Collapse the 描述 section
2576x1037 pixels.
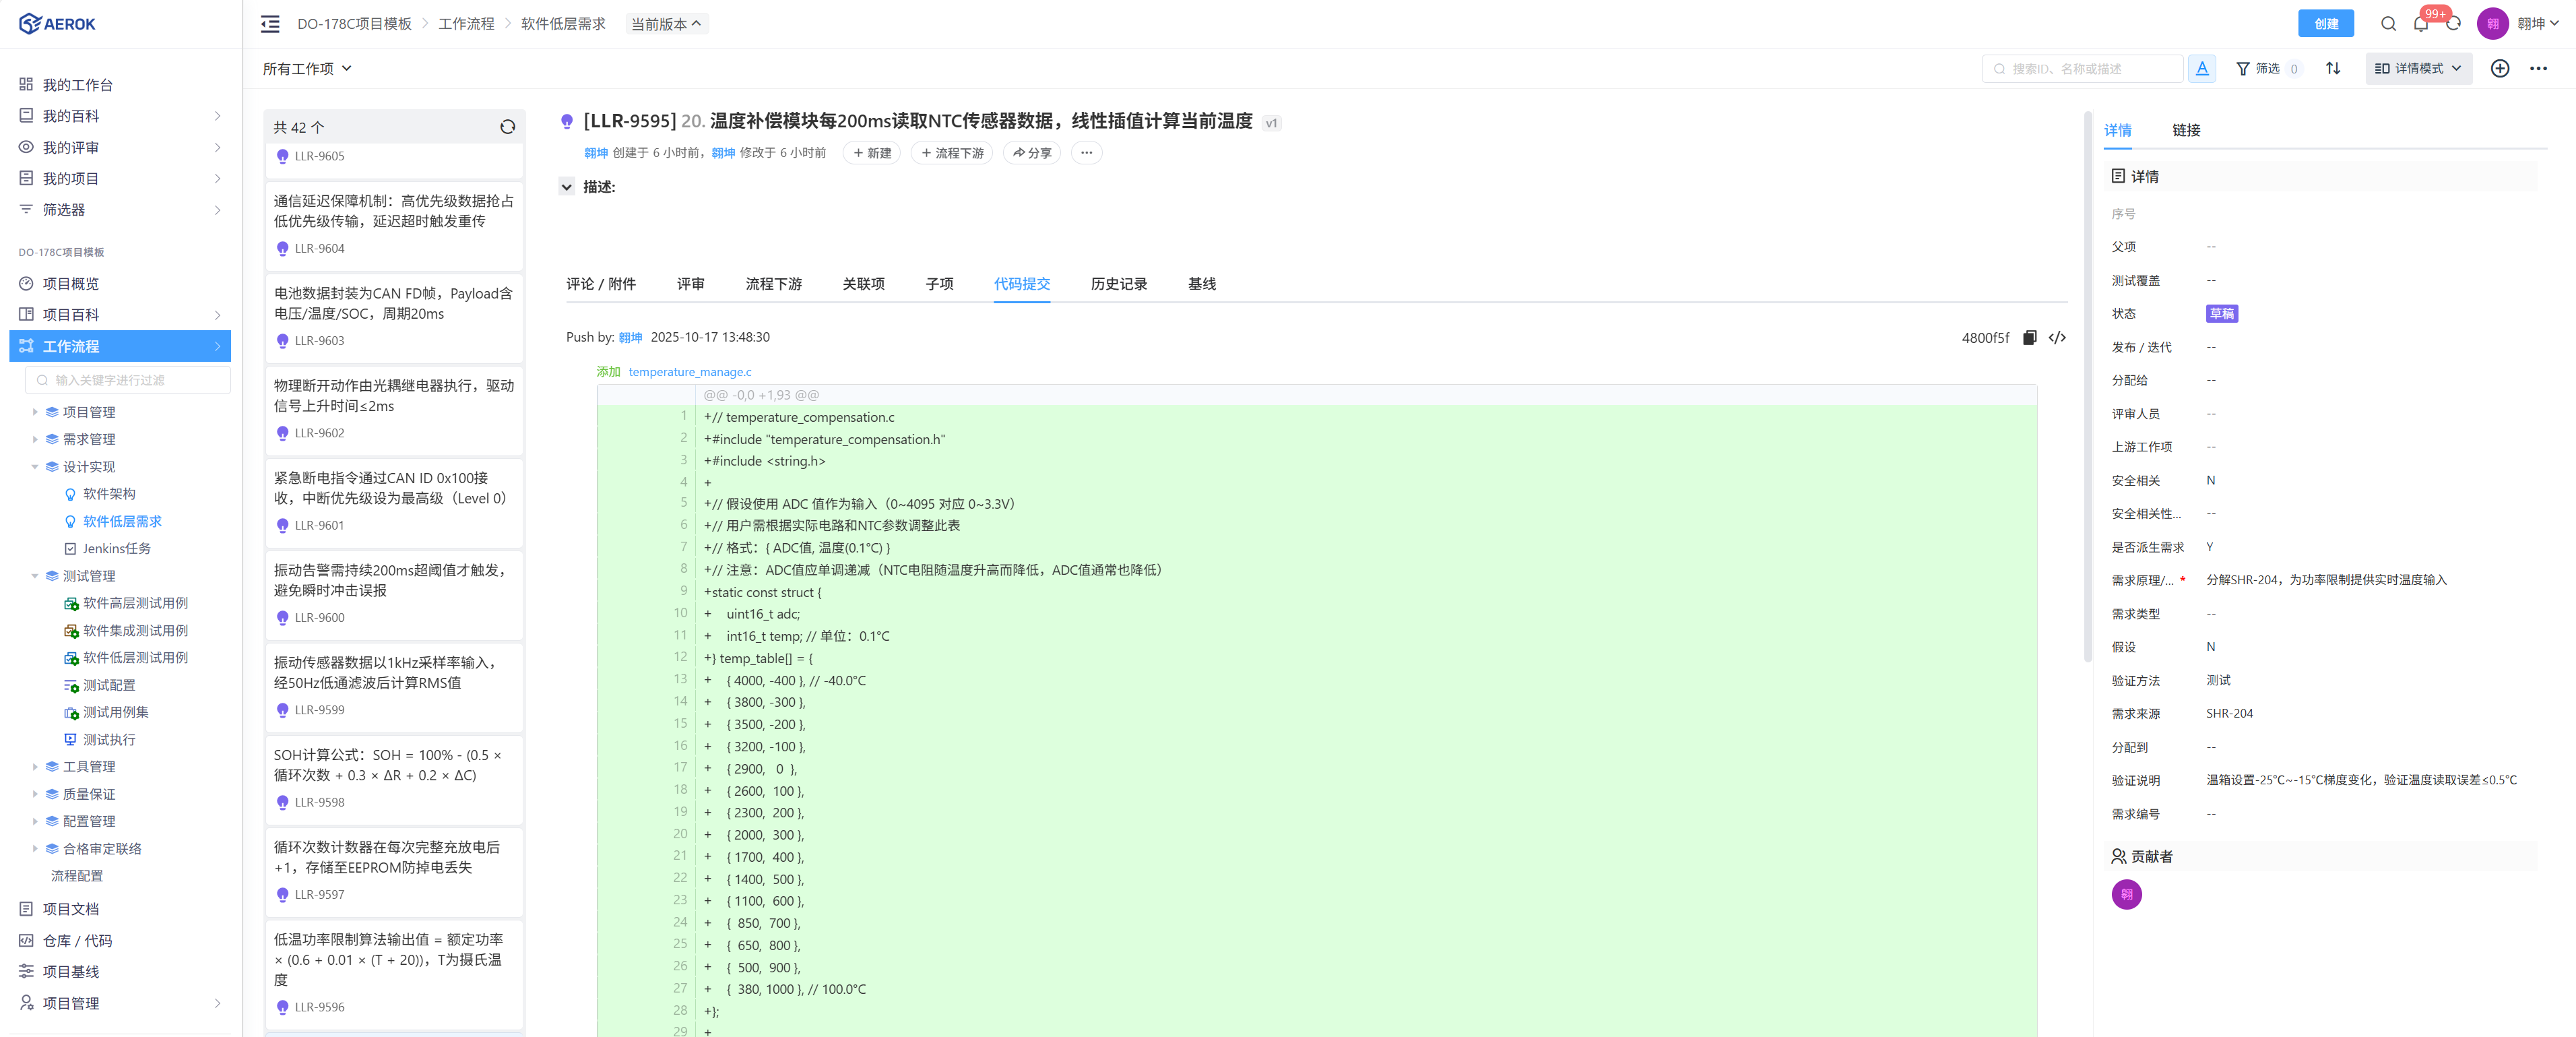click(567, 187)
